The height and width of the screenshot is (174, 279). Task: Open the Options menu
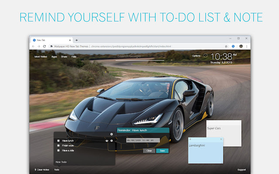point(196,56)
